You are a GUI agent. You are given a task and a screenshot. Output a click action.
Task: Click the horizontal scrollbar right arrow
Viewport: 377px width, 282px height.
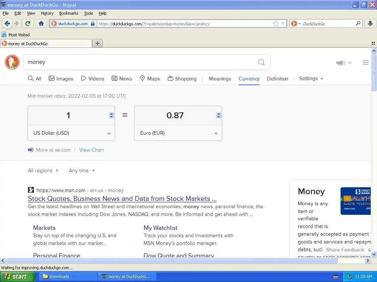tap(367, 260)
